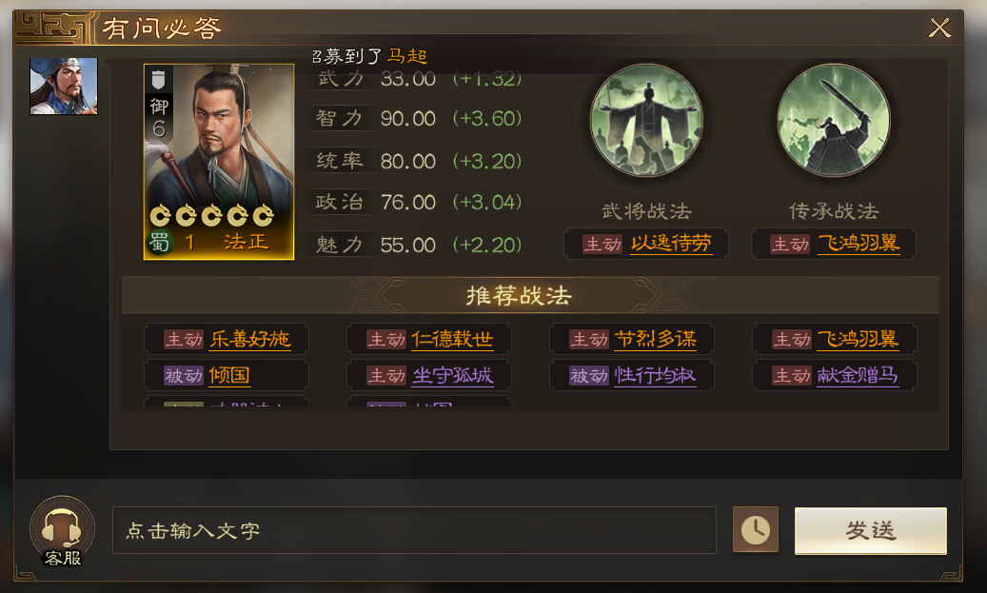
Task: Click the 以逸待劳 skill link
Action: 671,244
